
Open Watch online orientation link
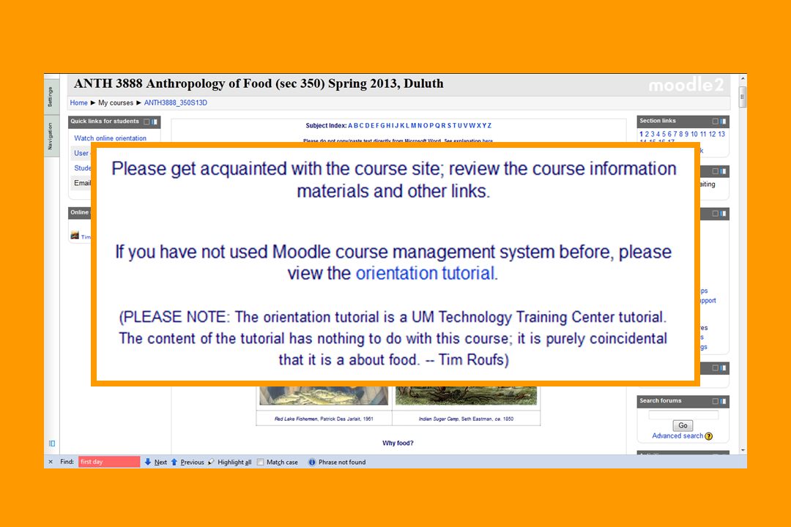point(110,138)
